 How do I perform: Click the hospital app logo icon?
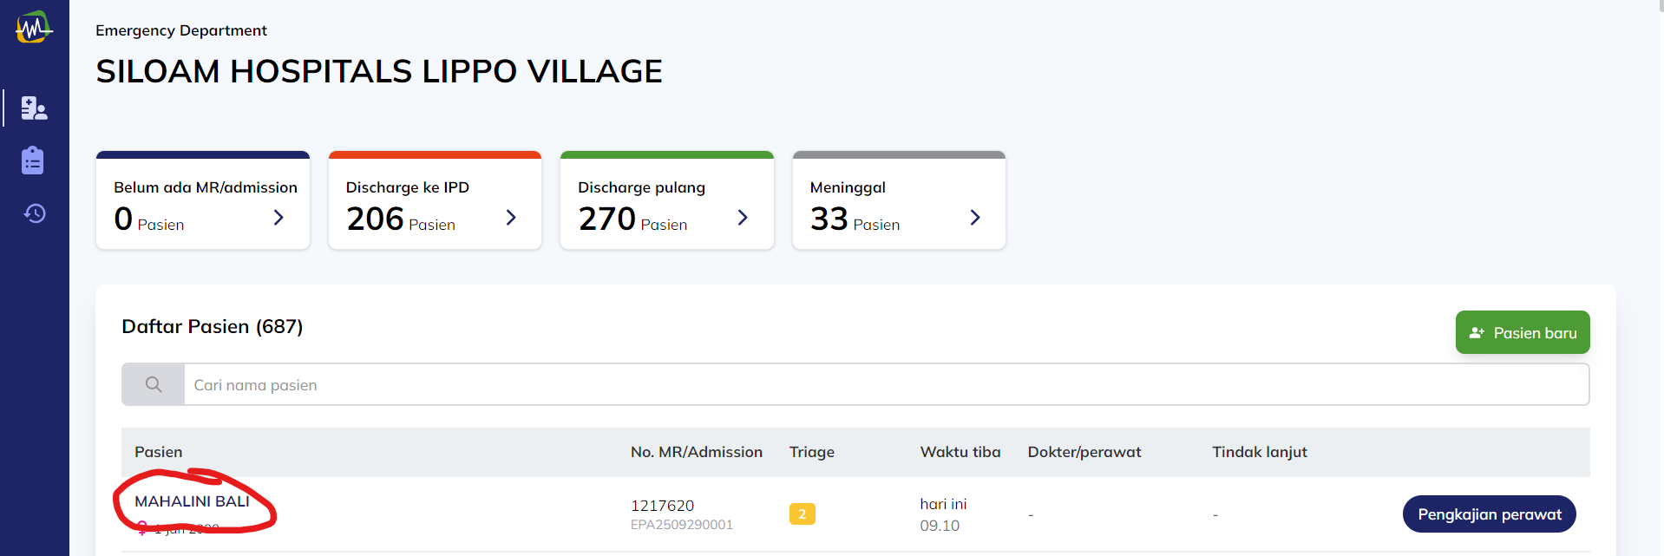(34, 28)
